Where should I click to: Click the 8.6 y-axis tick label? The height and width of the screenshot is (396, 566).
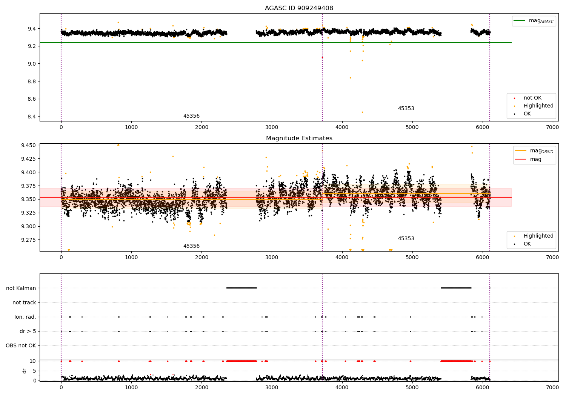(32, 99)
